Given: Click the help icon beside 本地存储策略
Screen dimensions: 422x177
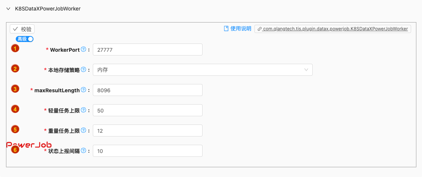Looking at the screenshot, I should [x=83, y=69].
